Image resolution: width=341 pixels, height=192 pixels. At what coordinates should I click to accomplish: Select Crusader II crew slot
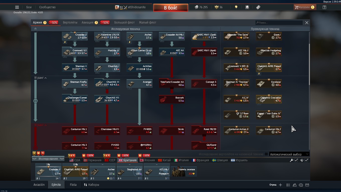point(48,171)
